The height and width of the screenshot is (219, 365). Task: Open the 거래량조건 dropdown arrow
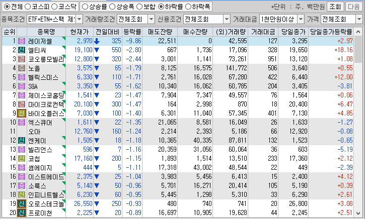[x=152, y=19]
